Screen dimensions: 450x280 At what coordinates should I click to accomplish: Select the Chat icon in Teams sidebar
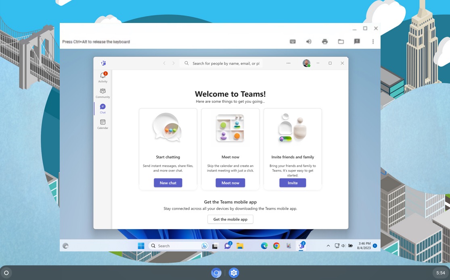(x=103, y=107)
